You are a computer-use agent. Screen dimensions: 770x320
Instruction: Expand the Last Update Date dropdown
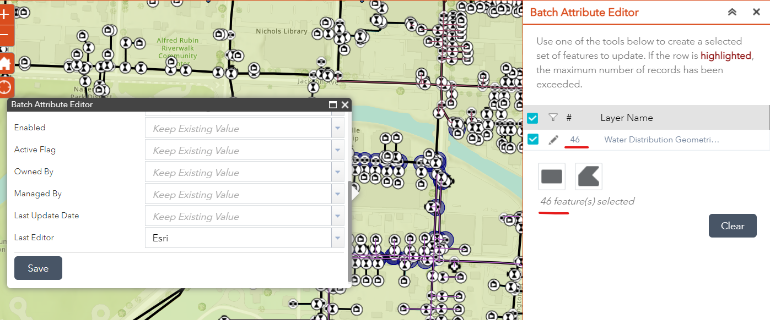pyautogui.click(x=338, y=216)
